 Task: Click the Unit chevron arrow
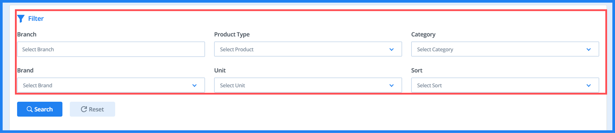coord(392,86)
